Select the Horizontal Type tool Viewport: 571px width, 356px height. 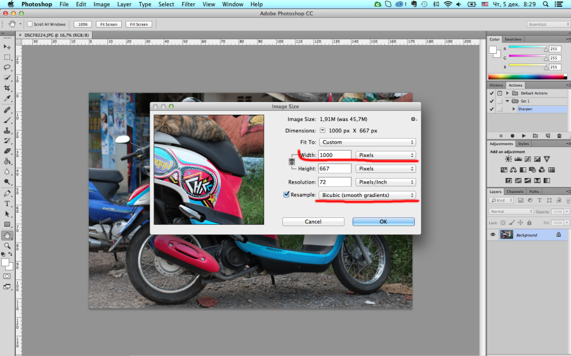[x=7, y=203]
